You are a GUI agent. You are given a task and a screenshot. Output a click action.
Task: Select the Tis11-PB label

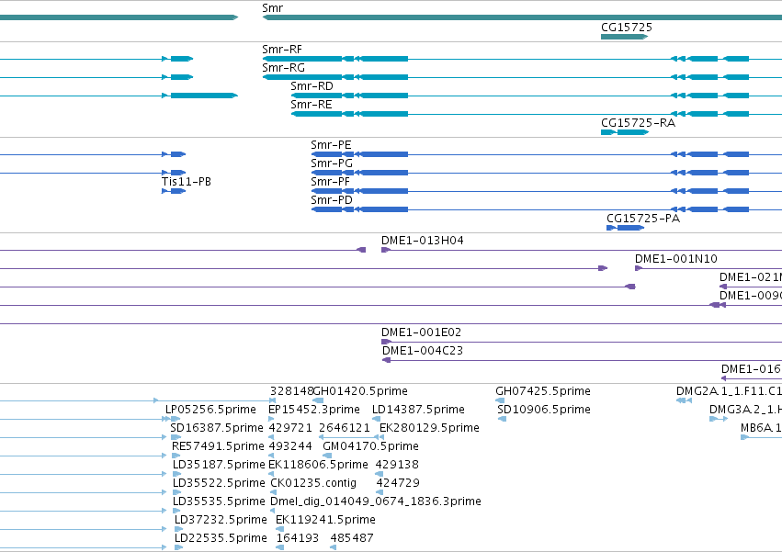[187, 182]
